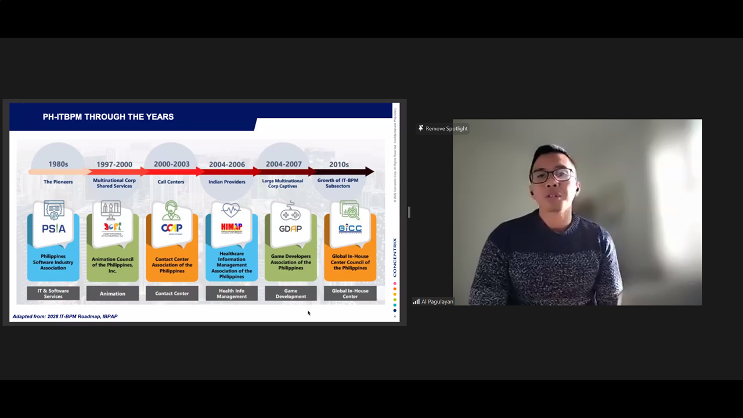Click the Indian Providers caption
The width and height of the screenshot is (743, 418).
coord(227,182)
